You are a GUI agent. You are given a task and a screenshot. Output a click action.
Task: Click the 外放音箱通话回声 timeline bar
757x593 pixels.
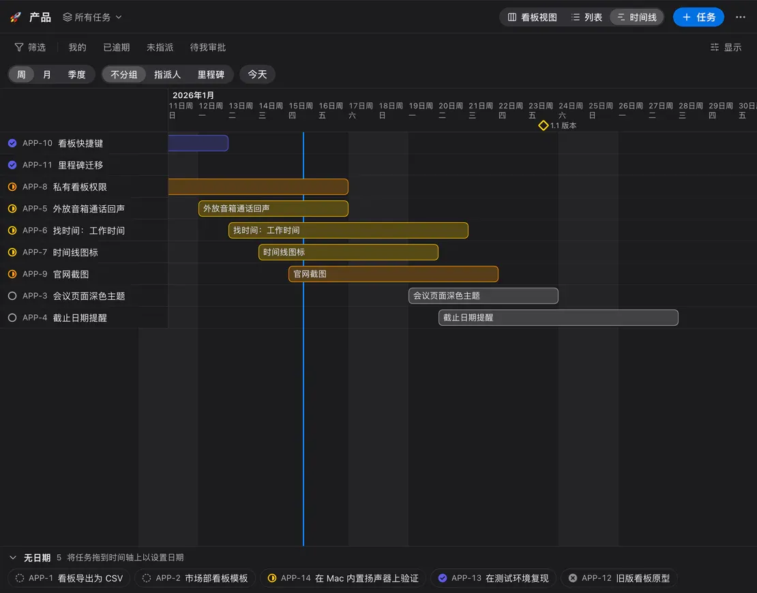(273, 209)
